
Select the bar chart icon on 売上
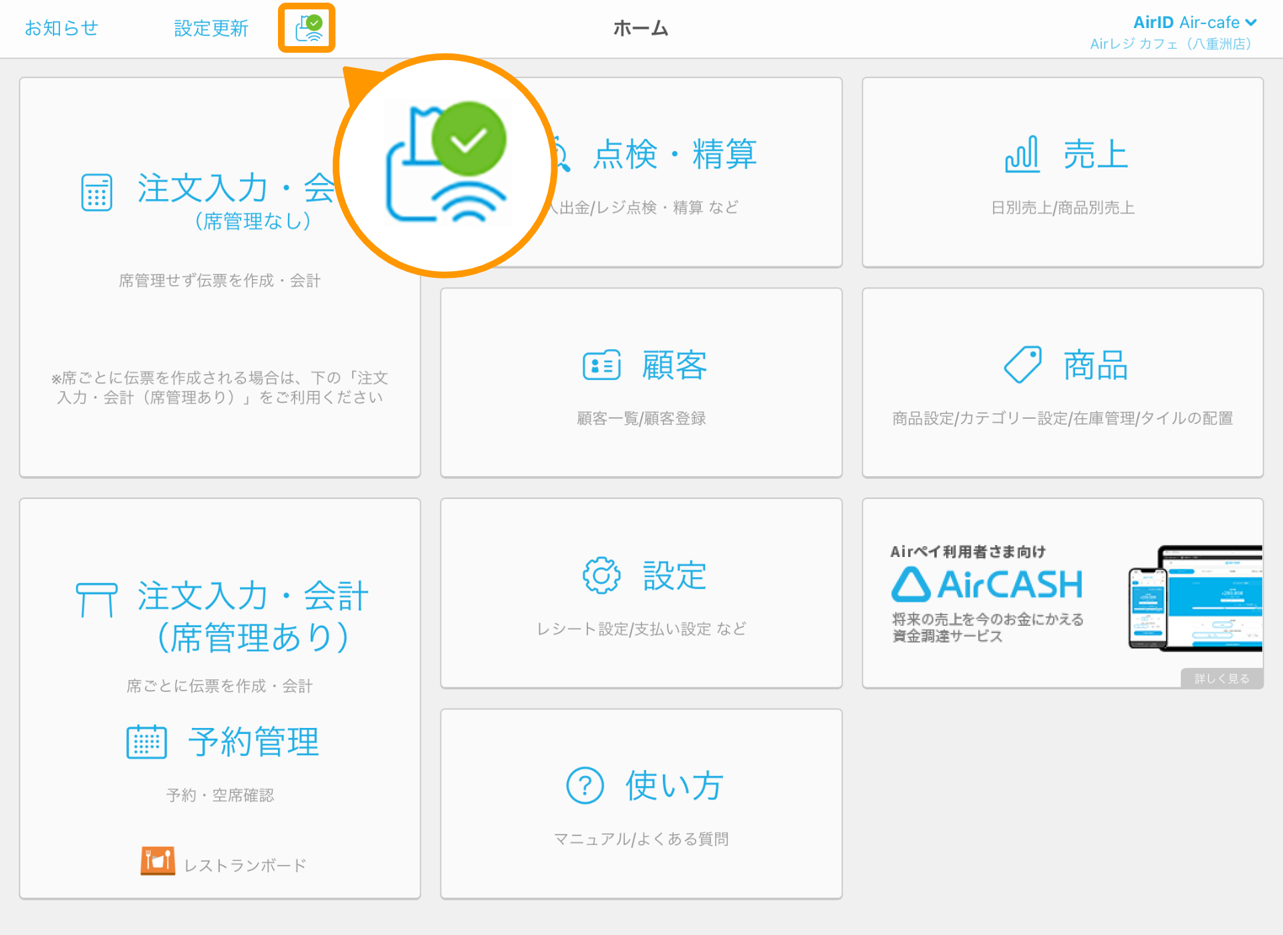point(1022,154)
